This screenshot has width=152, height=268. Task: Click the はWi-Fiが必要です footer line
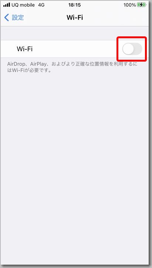[29, 70]
